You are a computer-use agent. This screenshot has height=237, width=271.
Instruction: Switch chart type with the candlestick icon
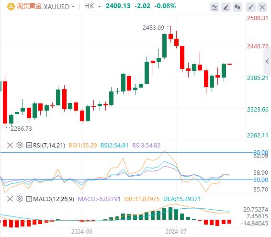(x=237, y=7)
